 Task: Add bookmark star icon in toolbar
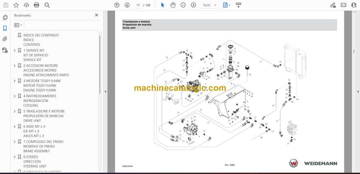(16, 5)
